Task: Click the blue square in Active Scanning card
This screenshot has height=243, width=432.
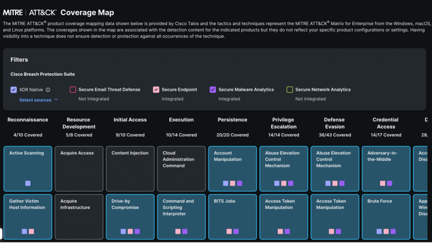Action: click(x=28, y=183)
